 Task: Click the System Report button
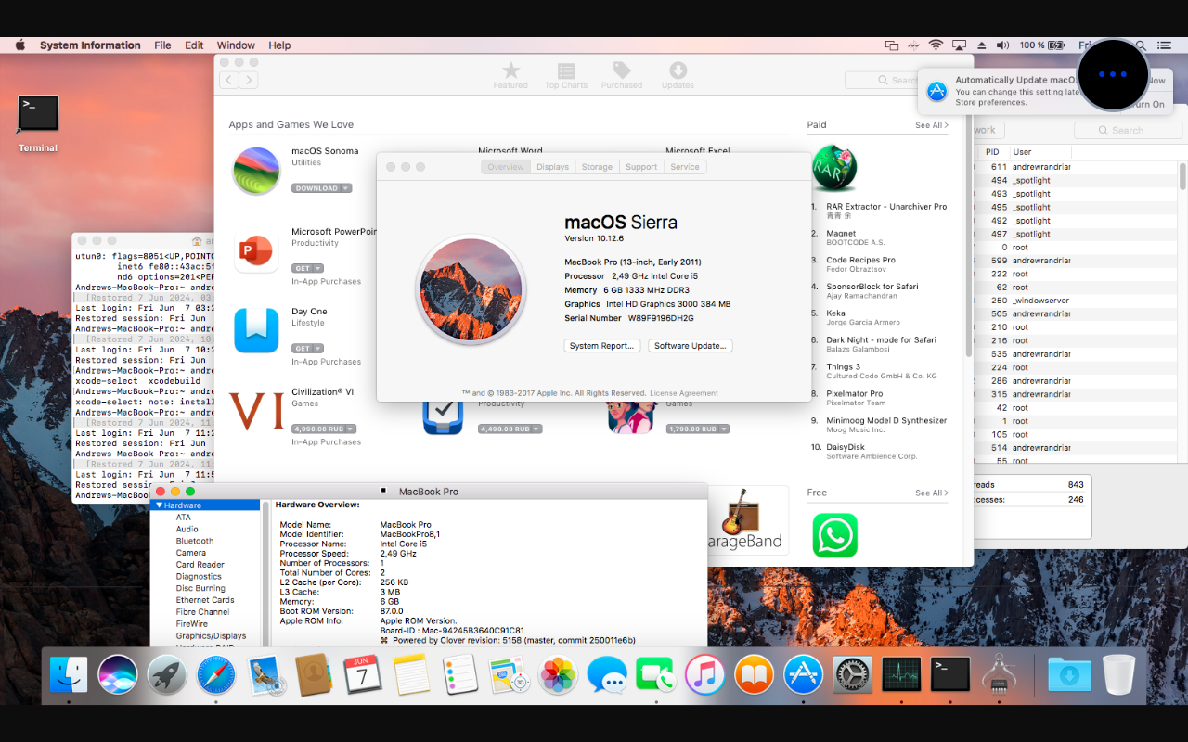602,346
